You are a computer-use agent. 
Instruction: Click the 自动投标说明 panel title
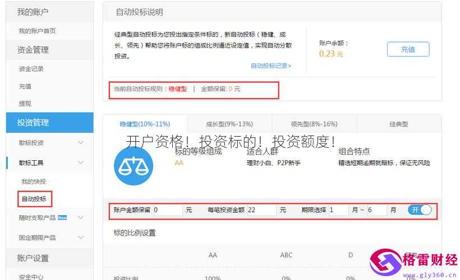coord(139,12)
